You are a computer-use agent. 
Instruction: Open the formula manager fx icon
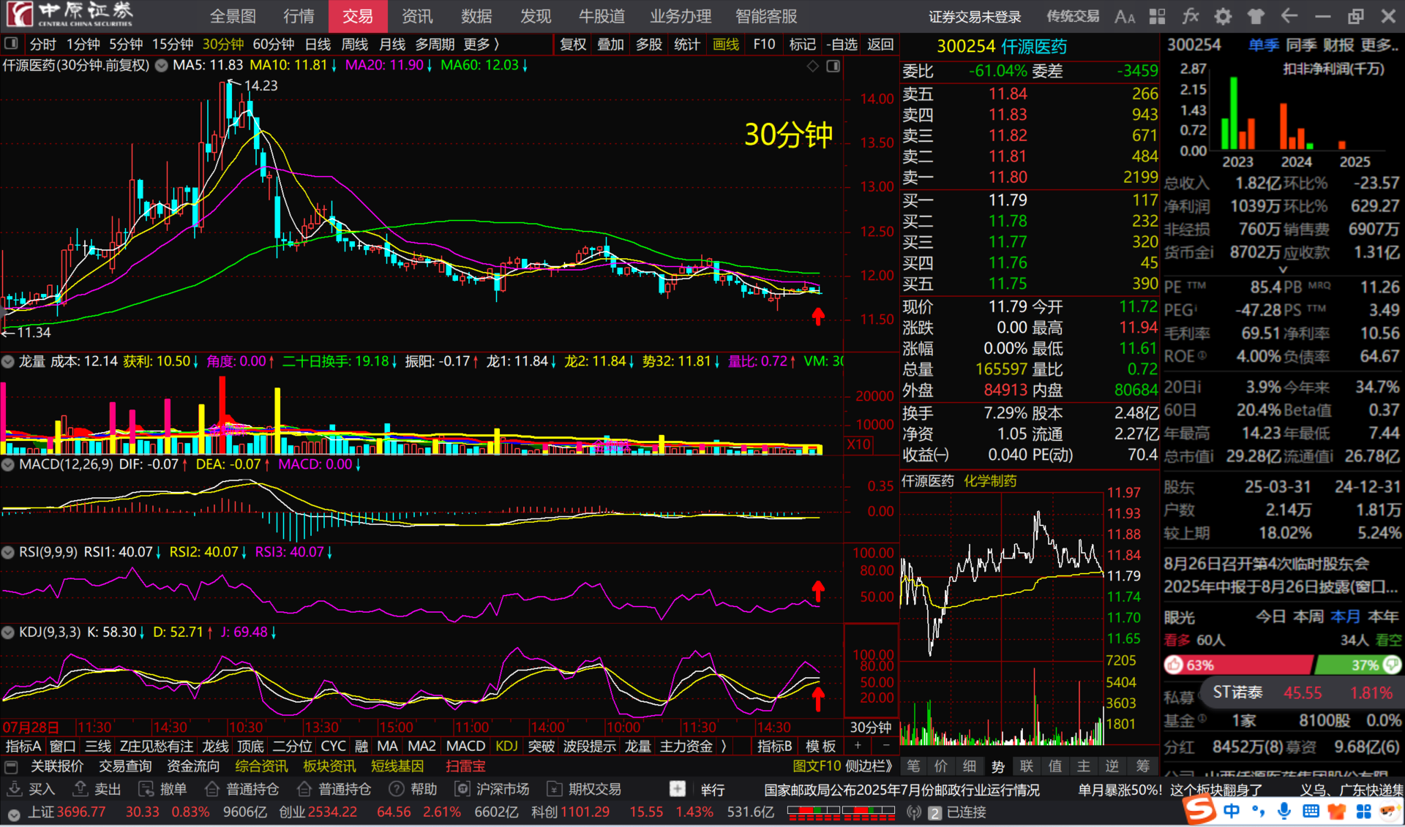click(1191, 16)
